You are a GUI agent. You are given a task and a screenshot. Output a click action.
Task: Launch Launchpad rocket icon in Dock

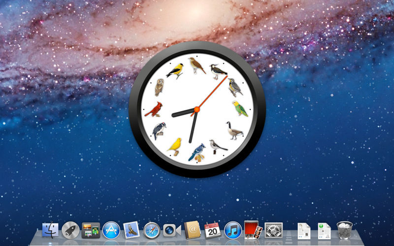70,230
